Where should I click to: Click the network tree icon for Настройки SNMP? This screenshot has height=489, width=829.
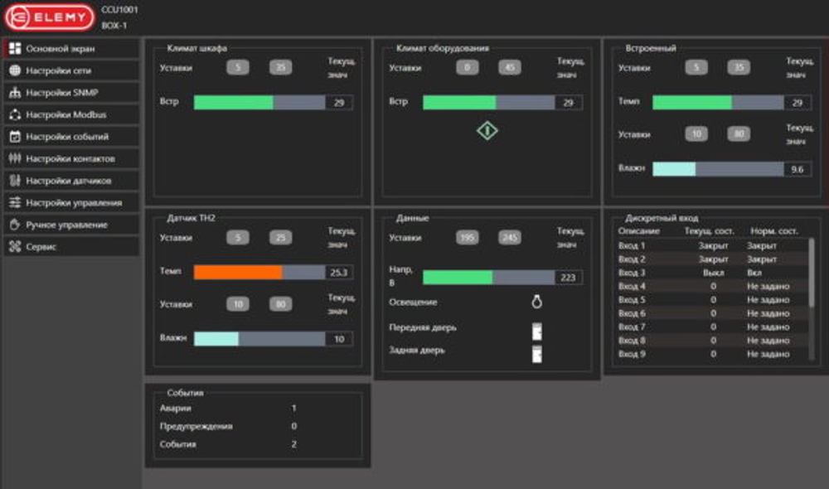pos(14,93)
